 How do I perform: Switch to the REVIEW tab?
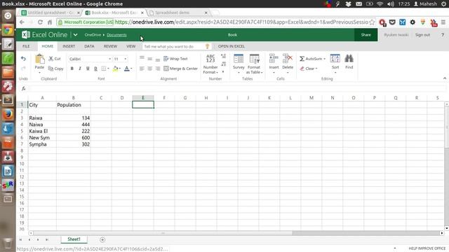[x=110, y=46]
